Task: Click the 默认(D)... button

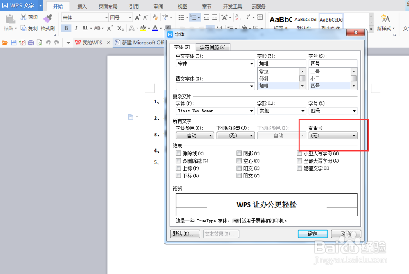Action: 185,234
